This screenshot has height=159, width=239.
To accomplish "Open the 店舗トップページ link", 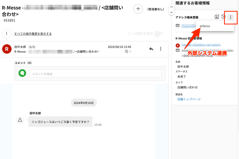I will pos(189,99).
